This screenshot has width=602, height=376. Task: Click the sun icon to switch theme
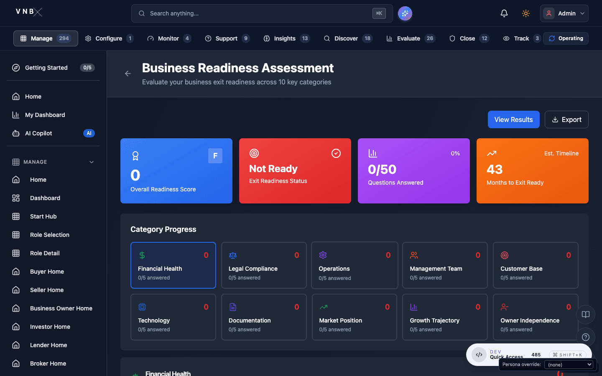click(x=525, y=13)
